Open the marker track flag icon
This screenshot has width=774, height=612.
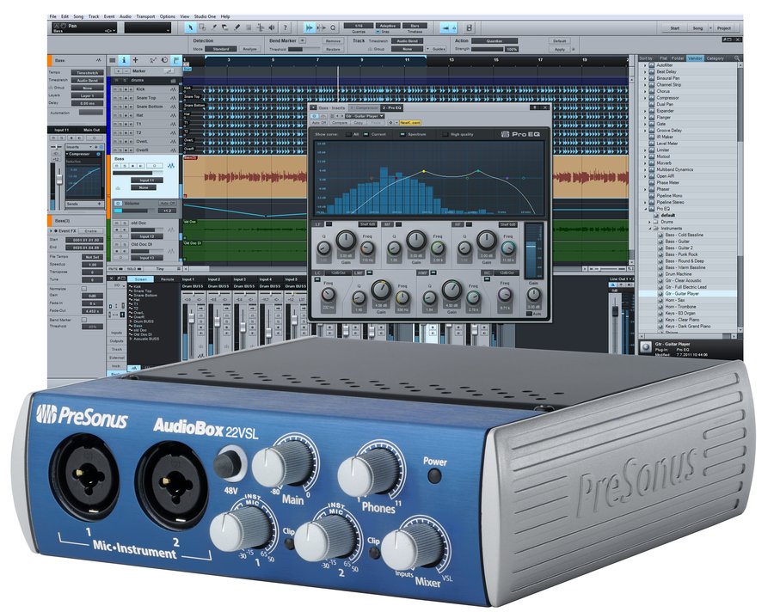pyautogui.click(x=176, y=60)
